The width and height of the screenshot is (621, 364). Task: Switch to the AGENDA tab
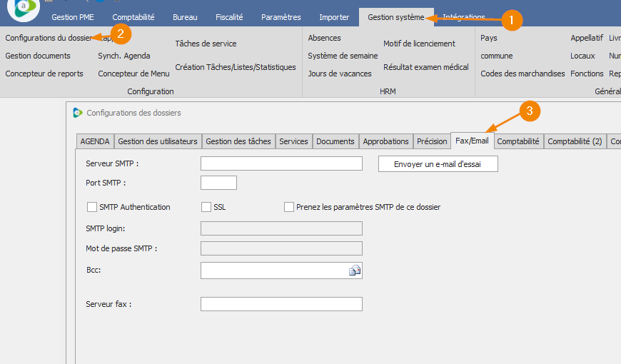click(95, 141)
